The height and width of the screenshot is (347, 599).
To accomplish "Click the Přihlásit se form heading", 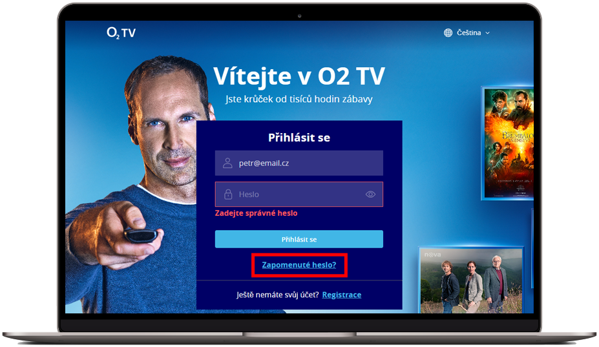I will pos(299,138).
